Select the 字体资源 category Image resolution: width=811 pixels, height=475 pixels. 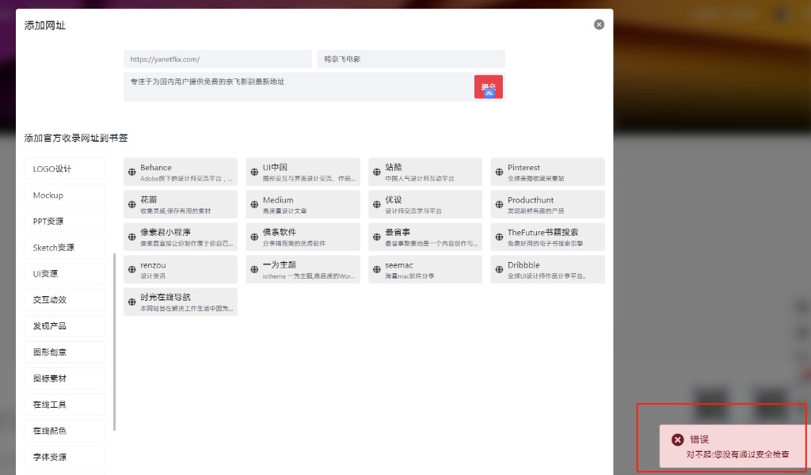click(x=65, y=457)
